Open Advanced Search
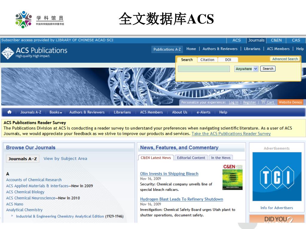The width and height of the screenshot is (306, 229). (285, 59)
